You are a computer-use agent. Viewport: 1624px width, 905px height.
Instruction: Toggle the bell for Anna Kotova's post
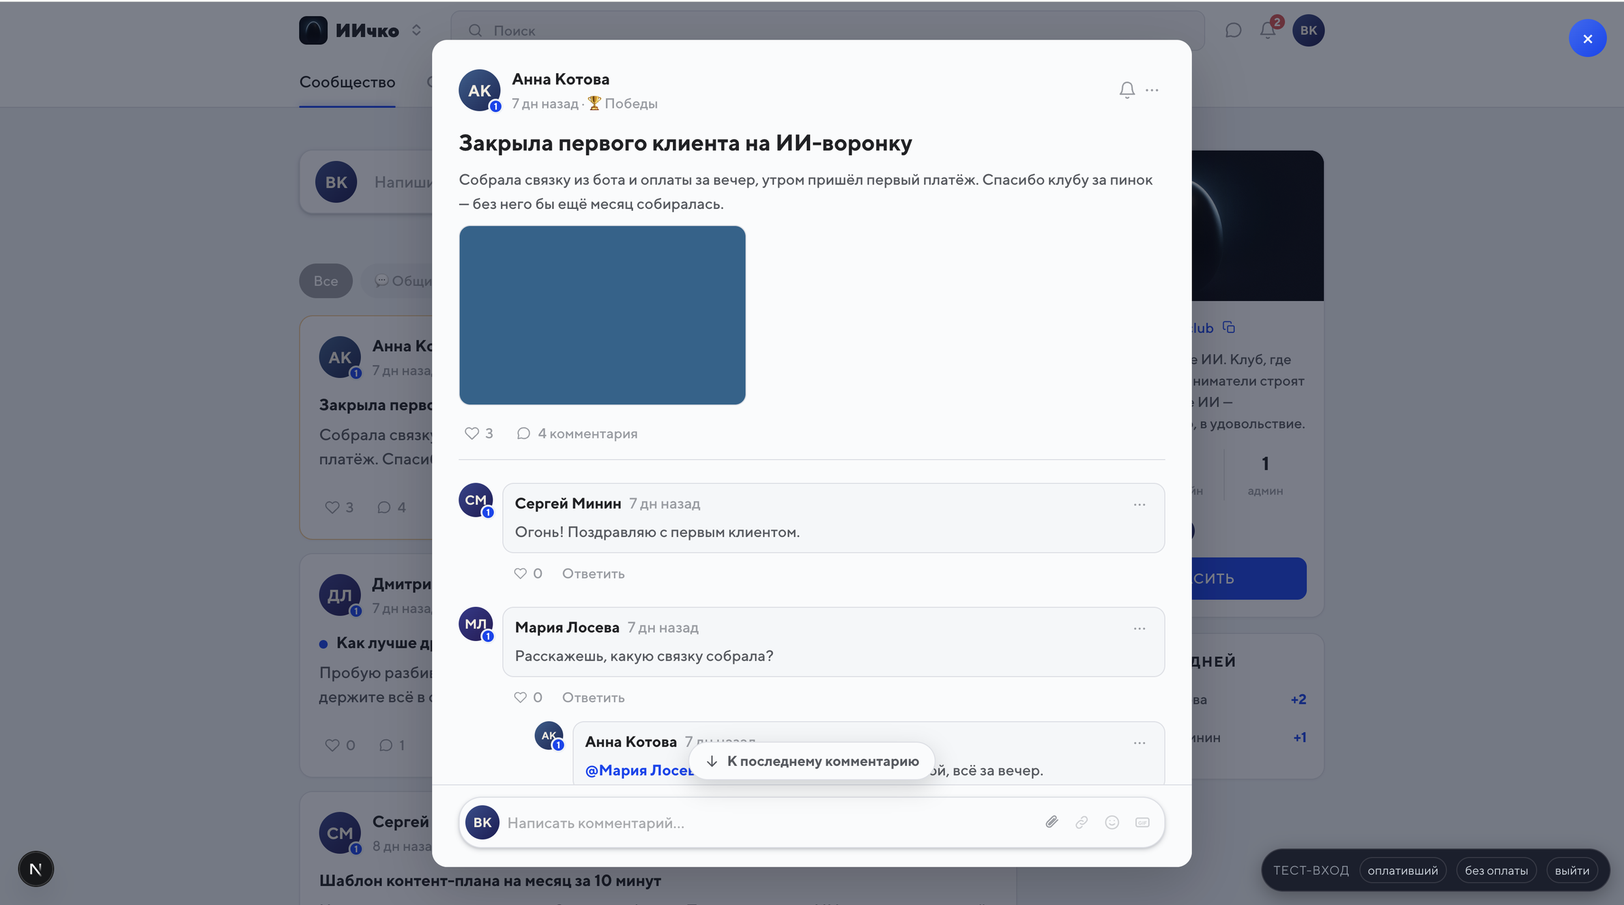pos(1127,90)
